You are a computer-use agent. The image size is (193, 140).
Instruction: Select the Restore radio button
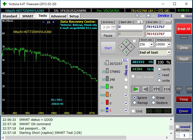point(153,103)
